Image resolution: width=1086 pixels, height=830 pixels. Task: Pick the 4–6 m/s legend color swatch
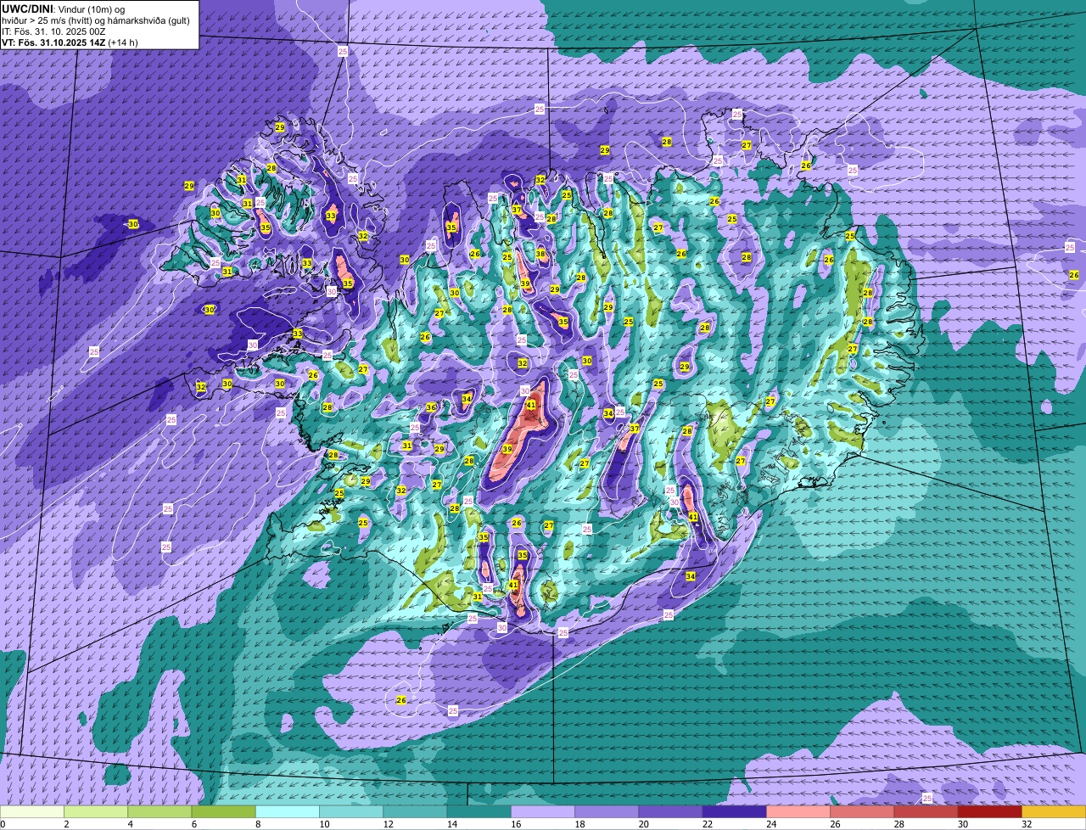tap(160, 811)
